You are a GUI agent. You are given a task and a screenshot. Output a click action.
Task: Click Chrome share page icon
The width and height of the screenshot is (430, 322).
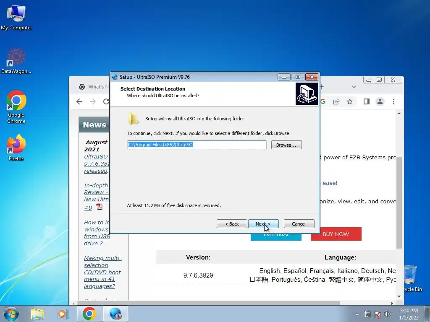pos(336,101)
